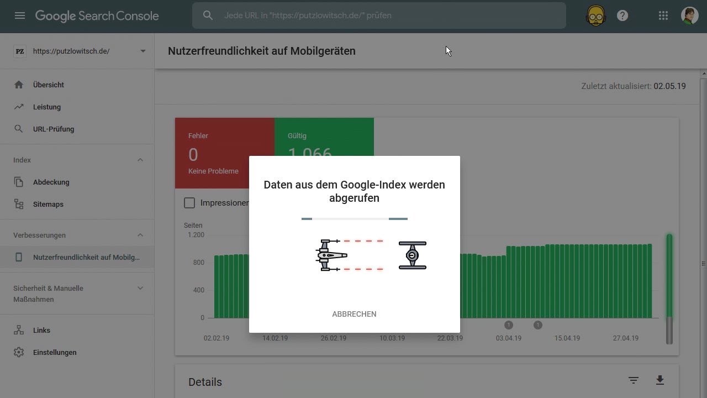Collapse the Verbesserungen section
This screenshot has width=707, height=398.
(x=140, y=235)
